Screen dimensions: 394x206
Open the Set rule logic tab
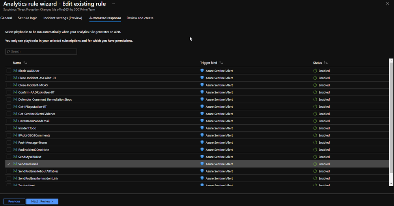pyautogui.click(x=27, y=18)
